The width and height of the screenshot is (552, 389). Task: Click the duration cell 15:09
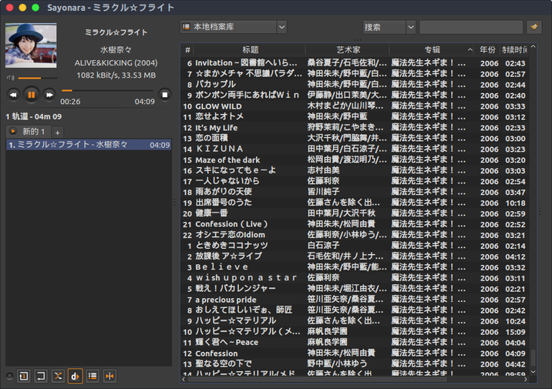[515, 332]
